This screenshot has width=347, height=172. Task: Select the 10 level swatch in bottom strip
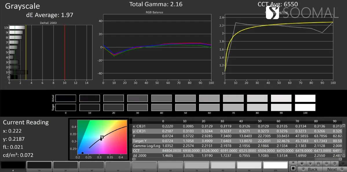coord(39,165)
